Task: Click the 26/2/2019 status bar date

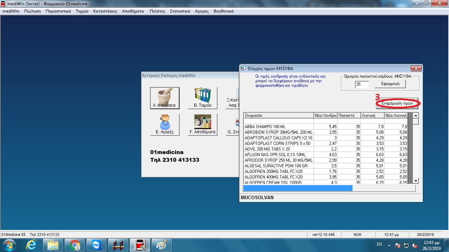Action: [x=425, y=234]
